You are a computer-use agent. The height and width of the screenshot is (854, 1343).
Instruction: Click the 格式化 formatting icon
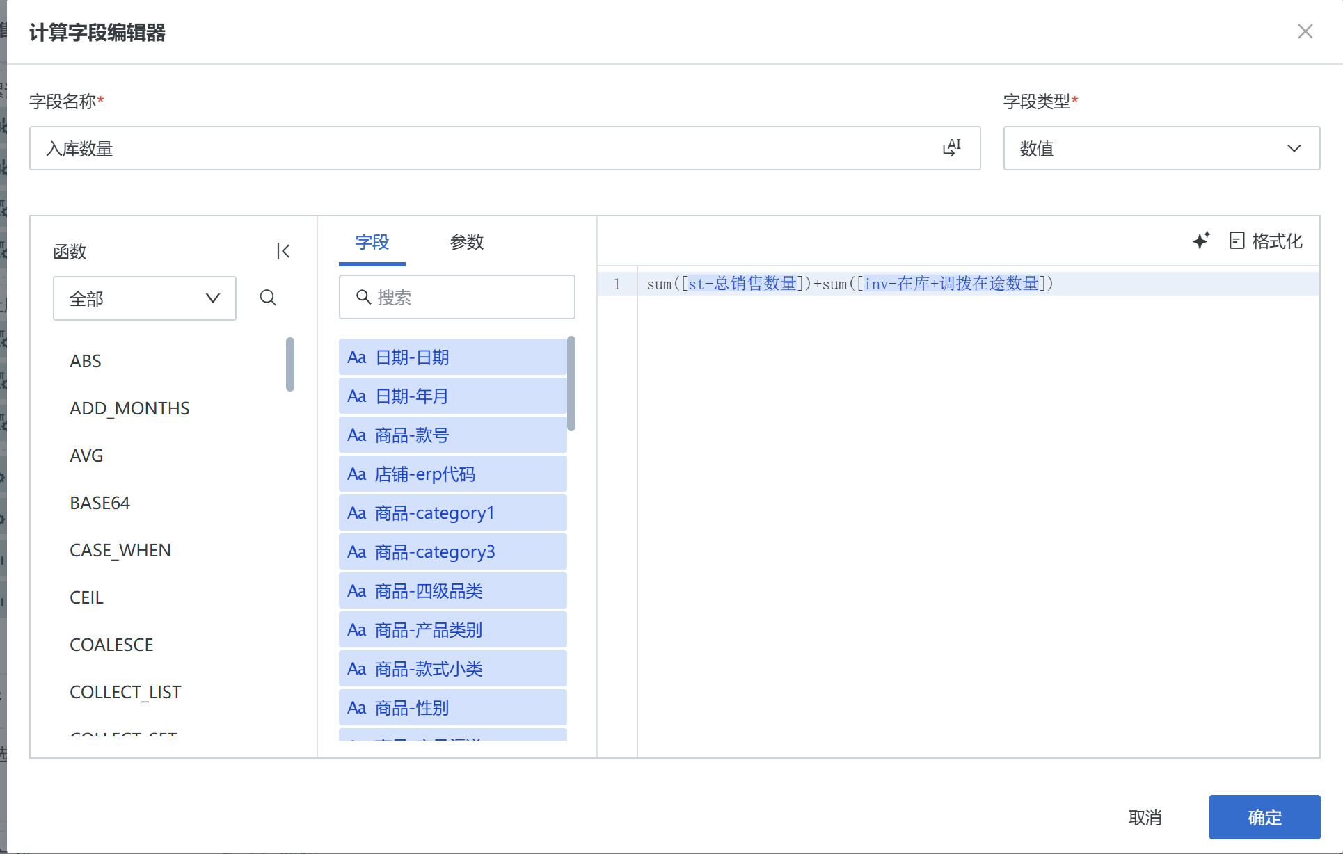[1237, 241]
